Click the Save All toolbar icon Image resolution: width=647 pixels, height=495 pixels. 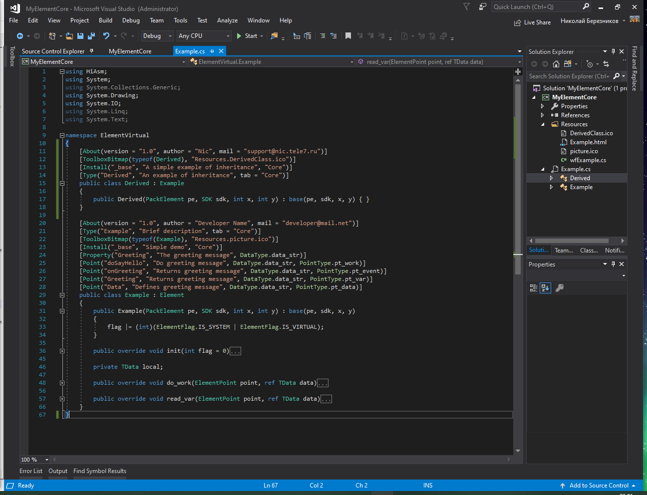91,36
